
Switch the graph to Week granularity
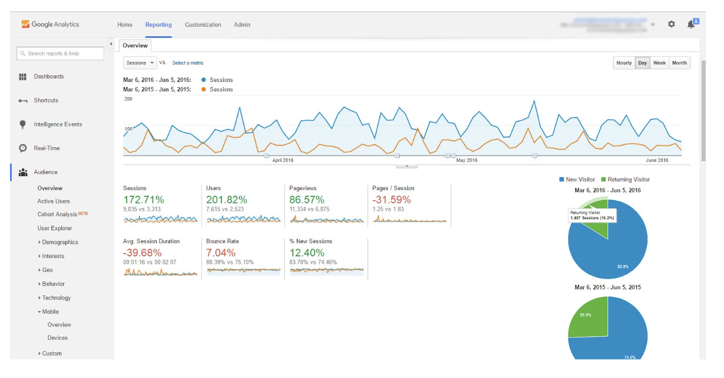[660, 62]
